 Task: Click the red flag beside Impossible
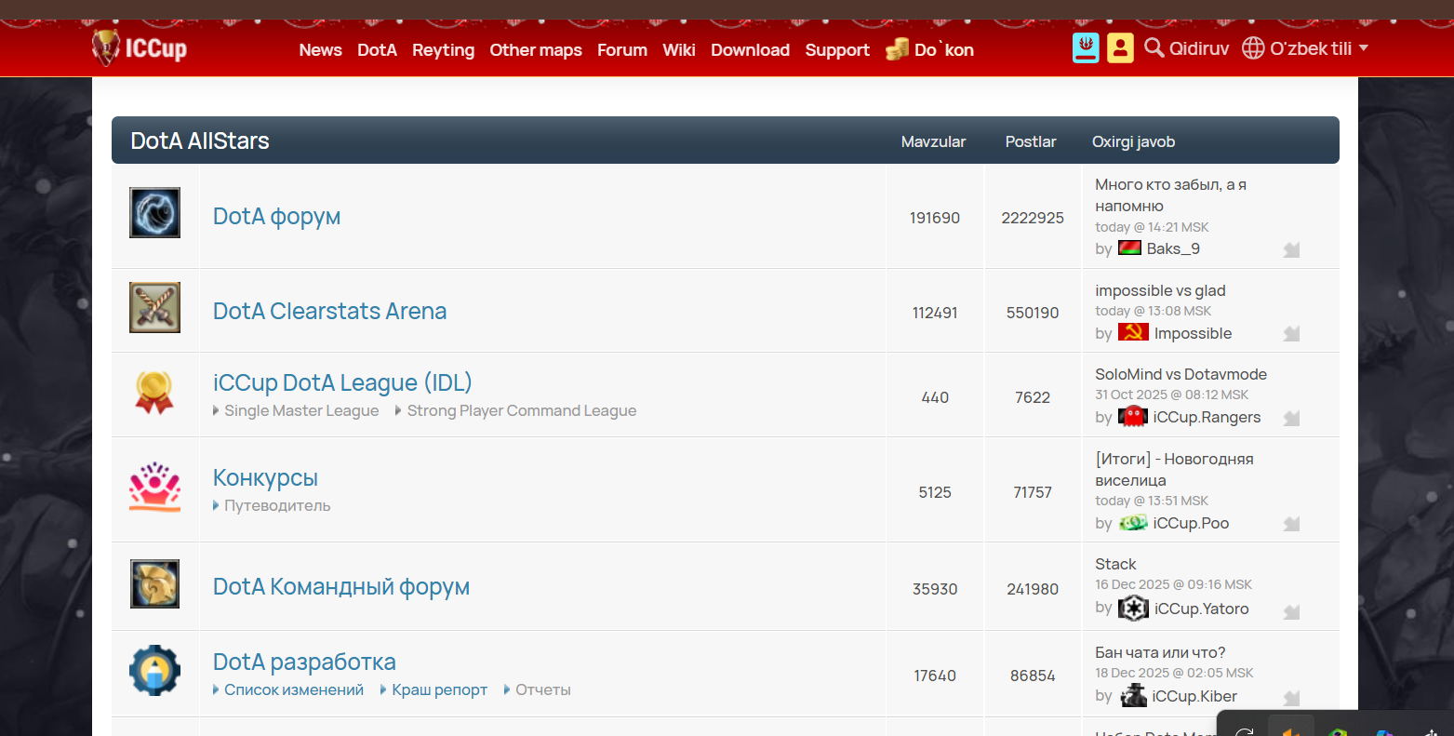coord(1133,332)
